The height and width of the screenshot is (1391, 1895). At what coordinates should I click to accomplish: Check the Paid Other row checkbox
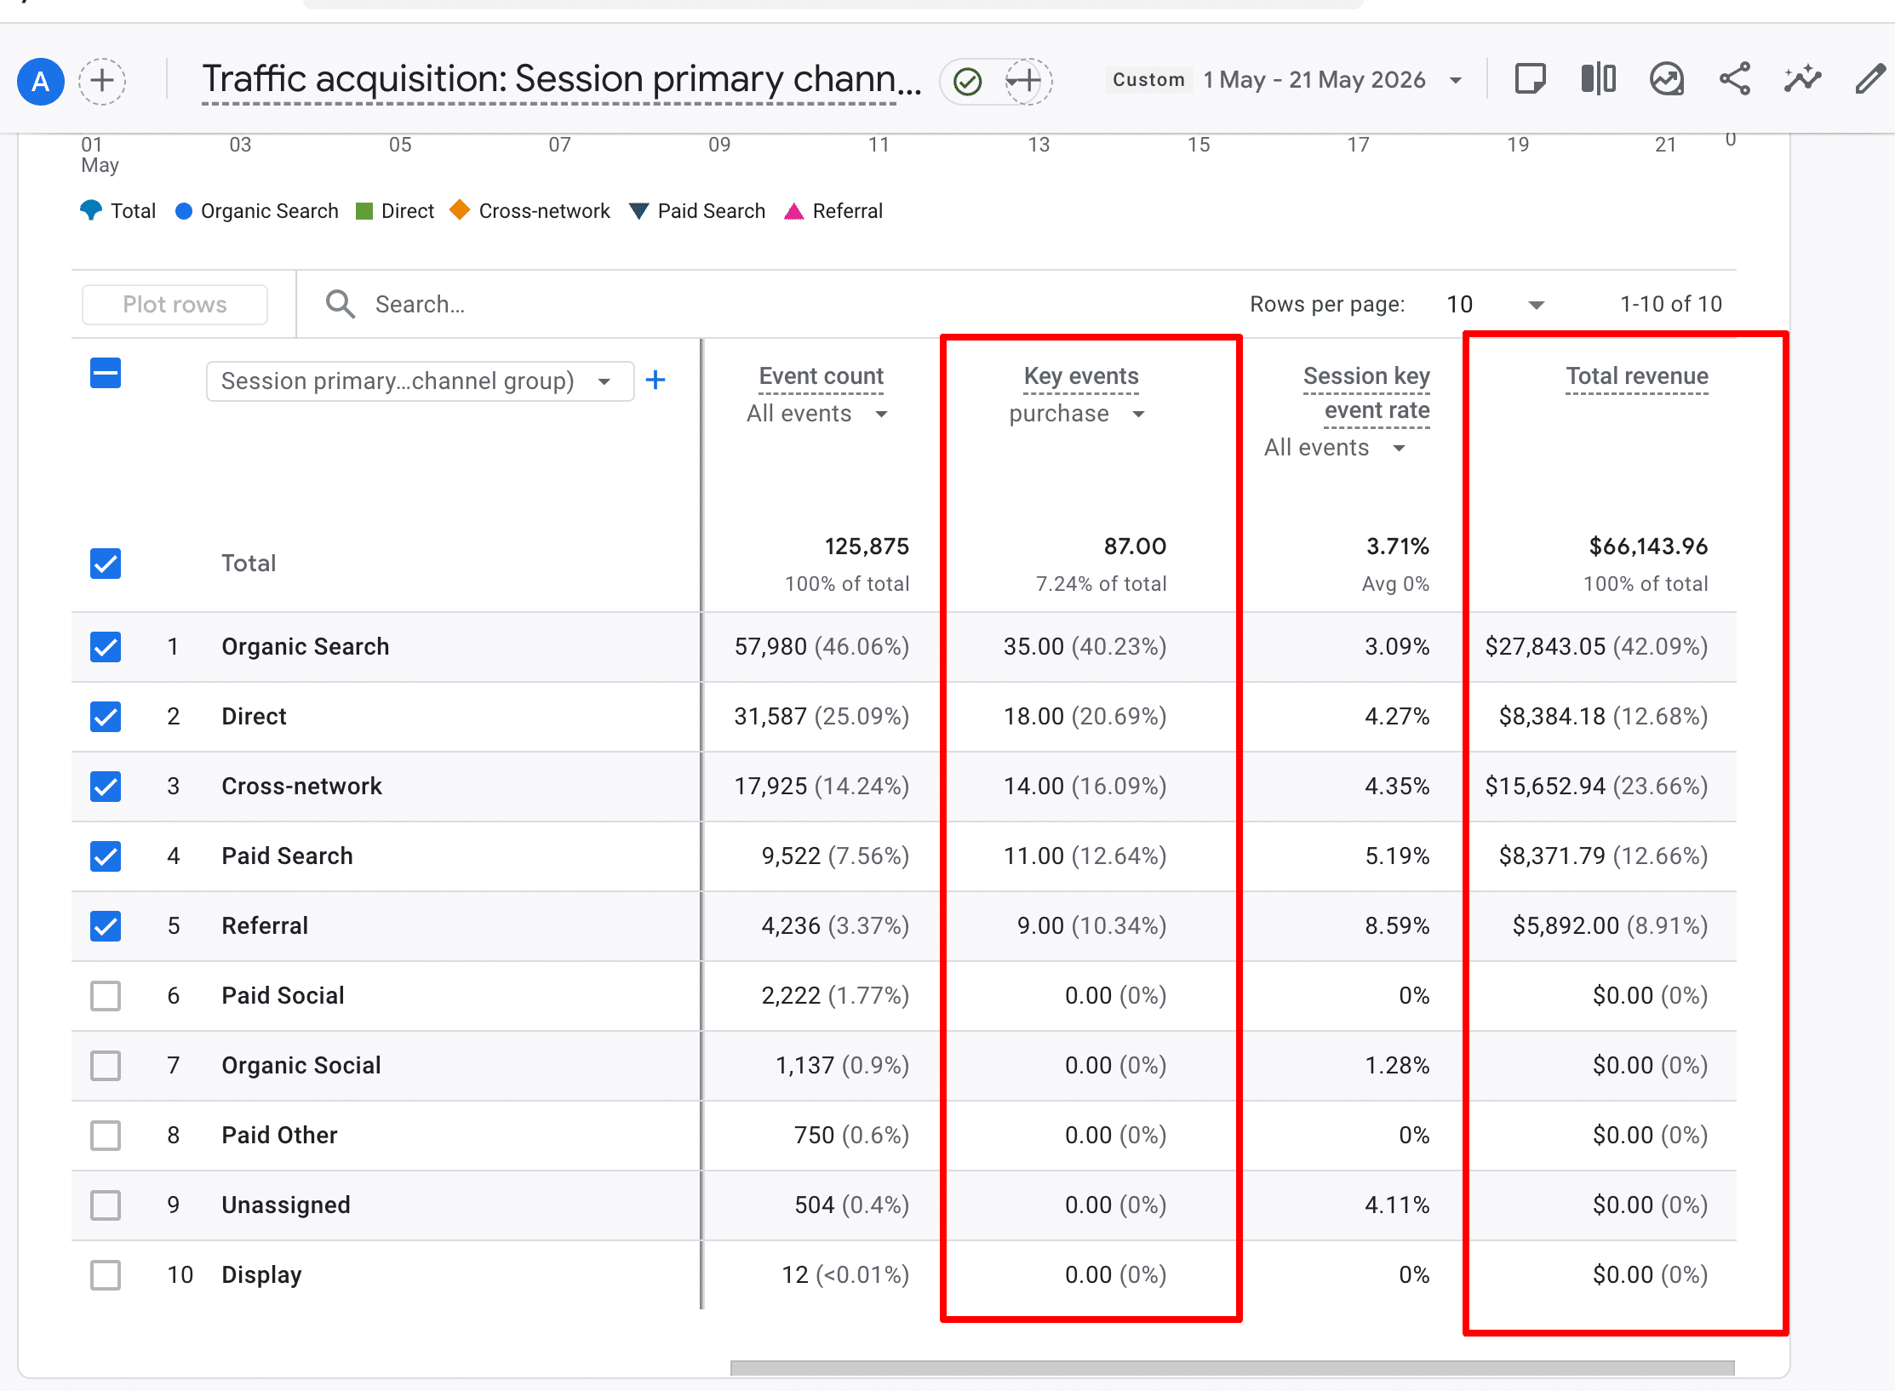coord(106,1136)
